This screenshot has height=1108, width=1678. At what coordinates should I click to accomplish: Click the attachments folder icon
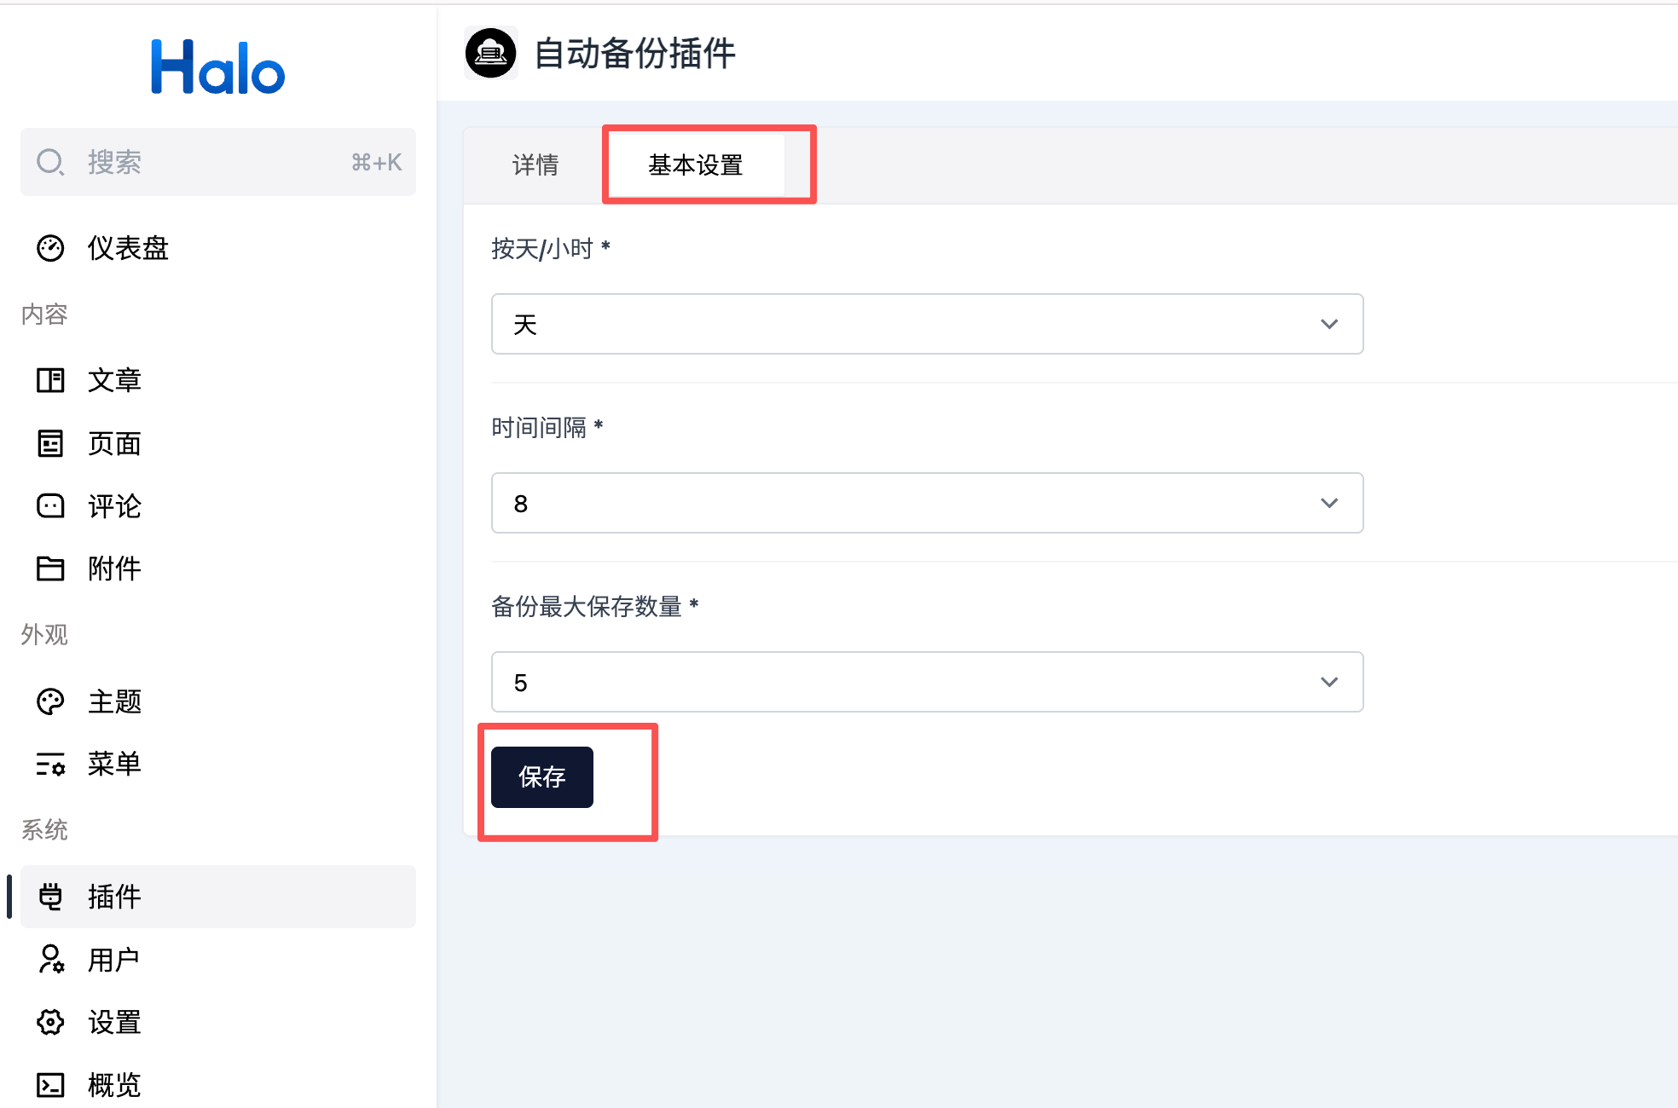click(x=50, y=568)
